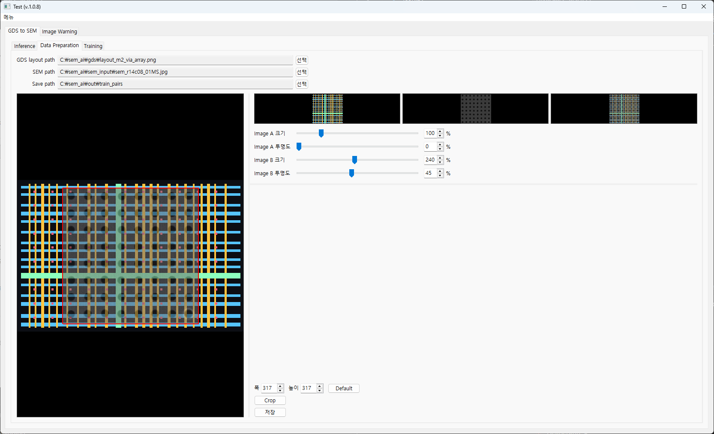
Task: Decrease Image B 투명도 with down arrow
Action: 440,175
